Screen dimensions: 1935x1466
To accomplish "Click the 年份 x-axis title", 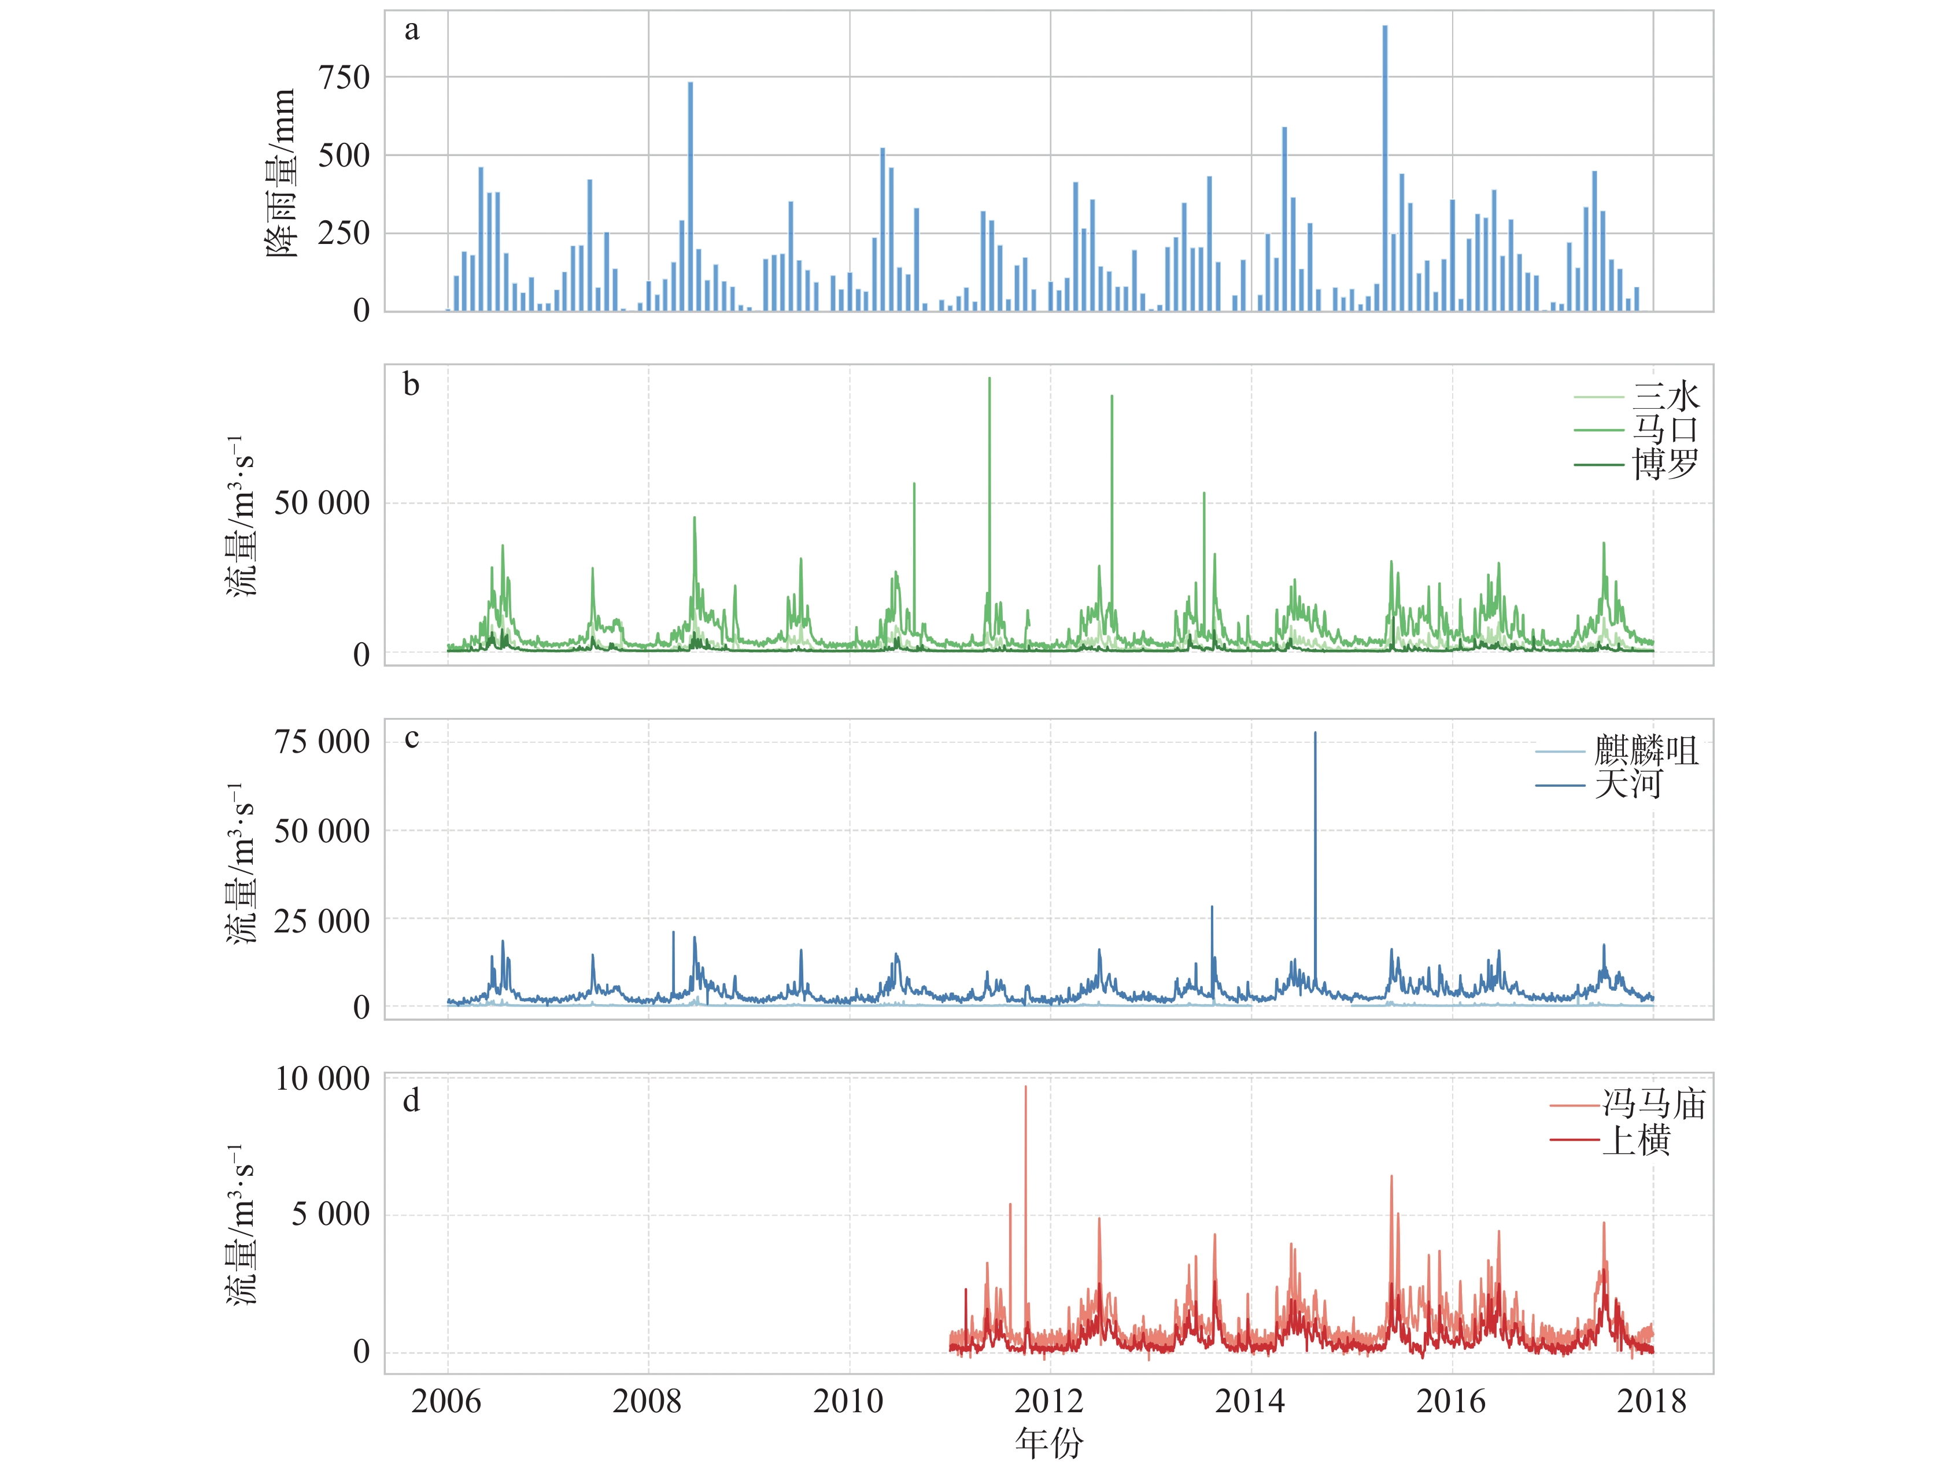I will coord(1049,1442).
